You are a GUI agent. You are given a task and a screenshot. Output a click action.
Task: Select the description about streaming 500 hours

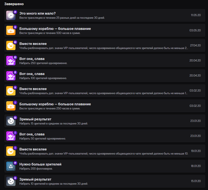click(x=50, y=33)
